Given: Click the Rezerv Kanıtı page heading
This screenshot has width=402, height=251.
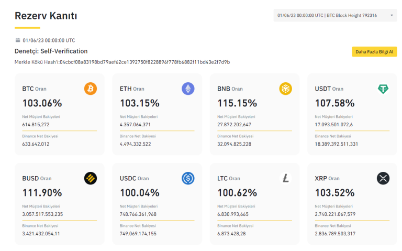Looking at the screenshot, I should [46, 16].
